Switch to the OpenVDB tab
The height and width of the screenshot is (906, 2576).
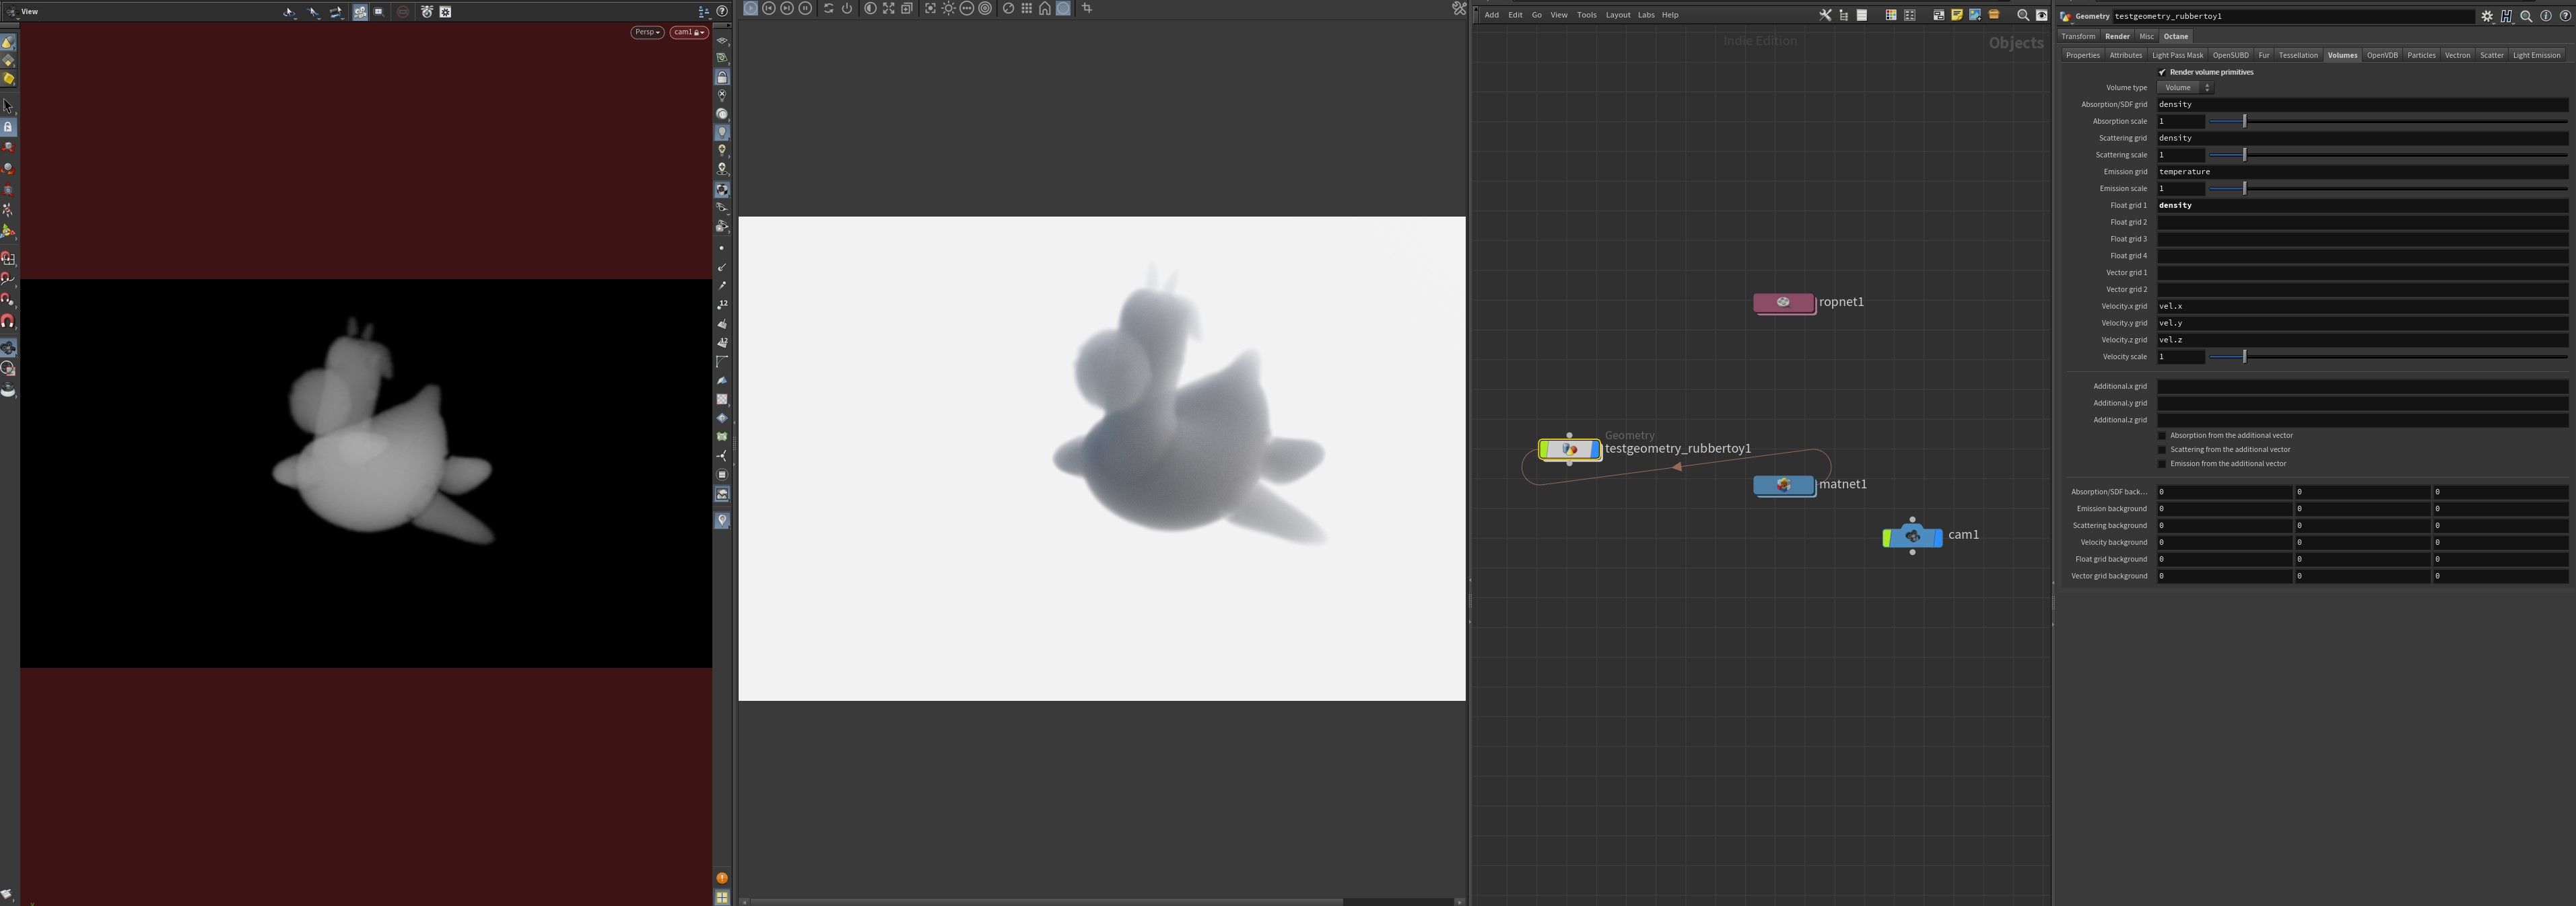pyautogui.click(x=2382, y=55)
